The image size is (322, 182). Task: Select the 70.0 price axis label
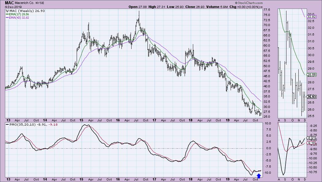click(x=266, y=25)
